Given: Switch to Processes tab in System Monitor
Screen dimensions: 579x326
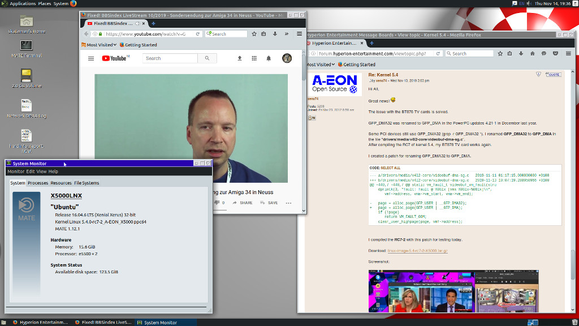Looking at the screenshot, I should click(x=38, y=183).
